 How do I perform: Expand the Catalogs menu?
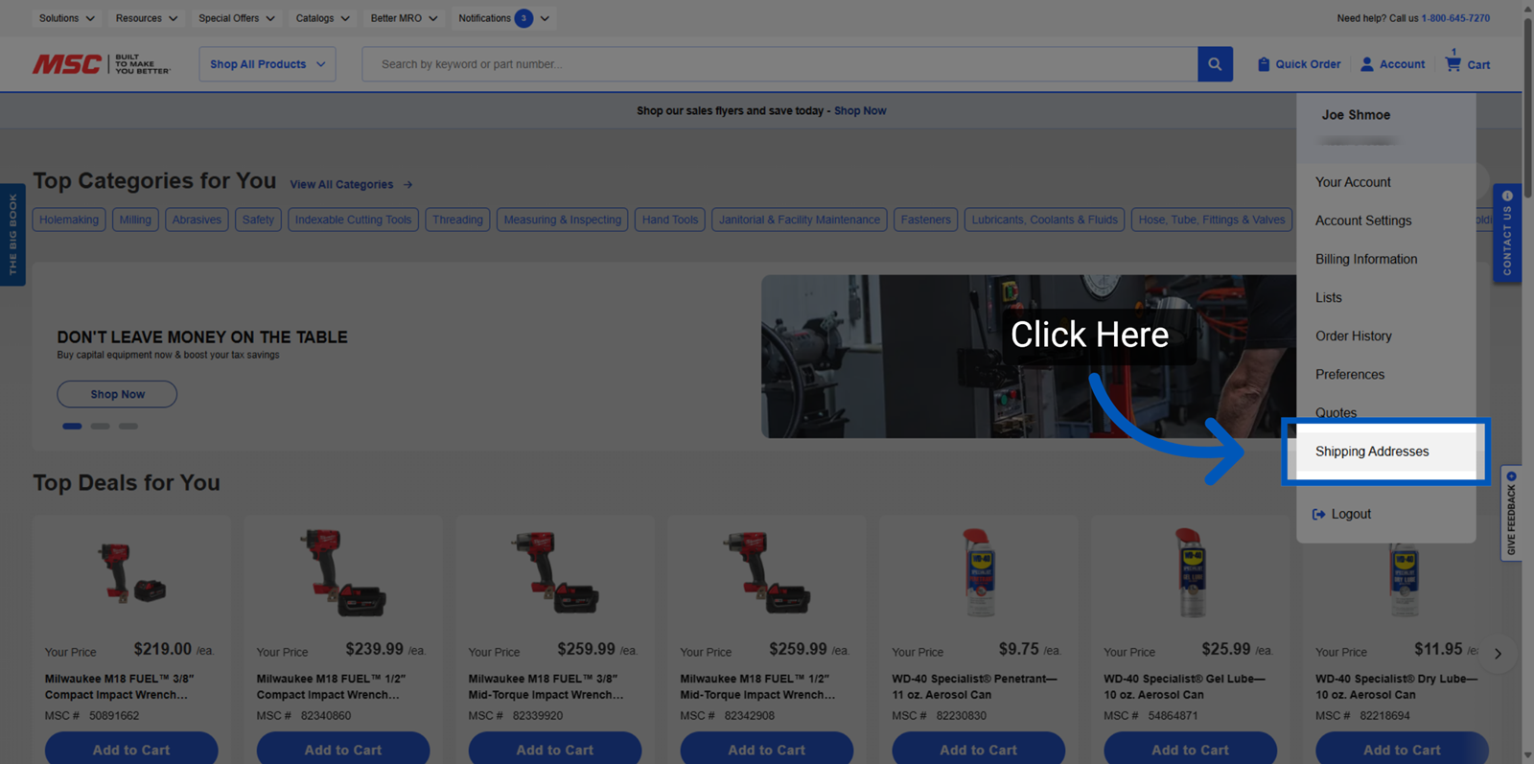(322, 18)
